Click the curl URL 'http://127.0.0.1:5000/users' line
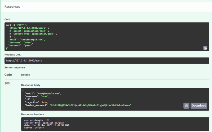The height and width of the screenshot is (132, 212). point(29,28)
